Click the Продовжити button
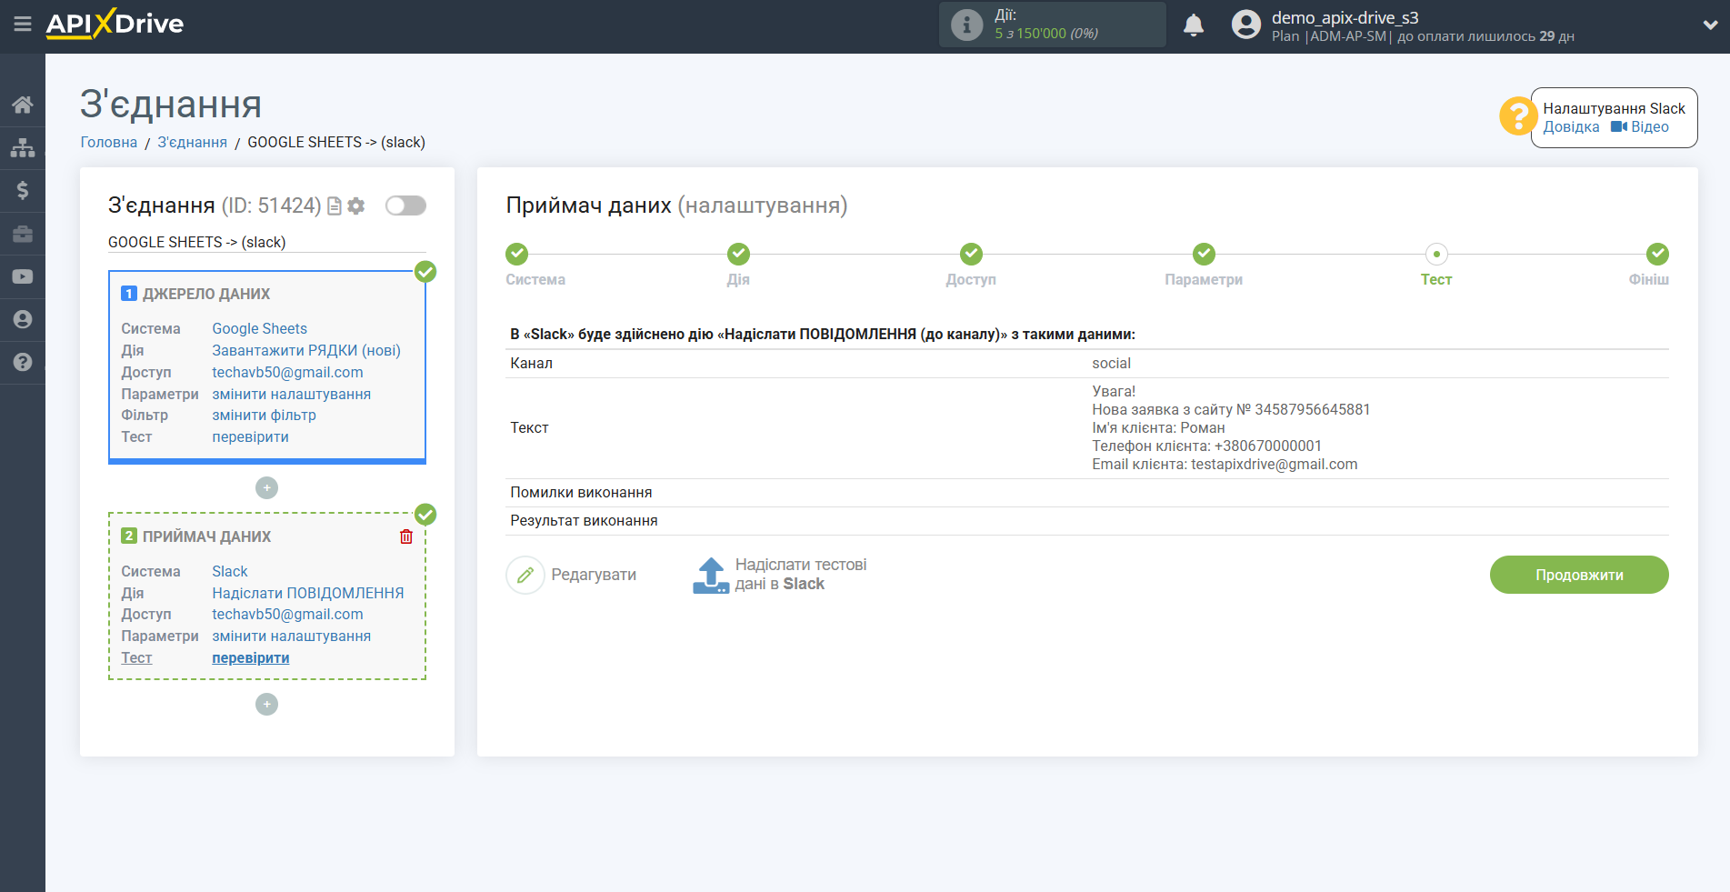The image size is (1730, 892). [1579, 575]
